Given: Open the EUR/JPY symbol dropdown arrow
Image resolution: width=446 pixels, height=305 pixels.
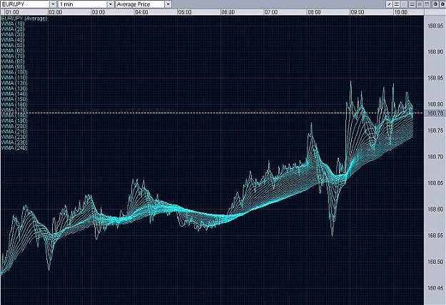Looking at the screenshot, I should coord(54,4).
